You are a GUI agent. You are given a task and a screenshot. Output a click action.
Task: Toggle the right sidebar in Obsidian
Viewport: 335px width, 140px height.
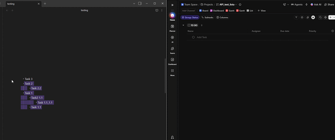coord(140,4)
